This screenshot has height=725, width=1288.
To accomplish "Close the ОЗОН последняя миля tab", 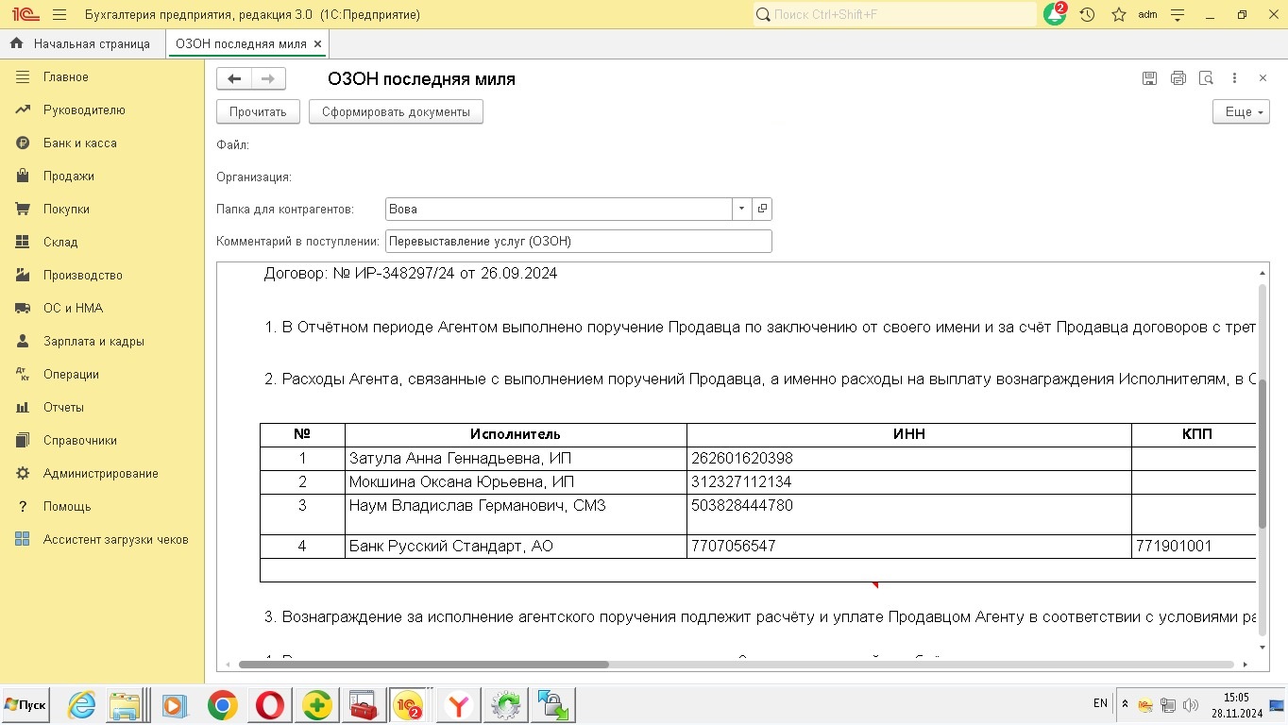I will 317,43.
